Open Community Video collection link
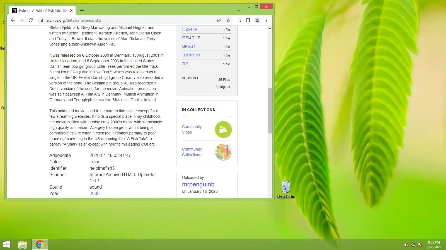Screen dimensions: 446x250 [x=192, y=129]
